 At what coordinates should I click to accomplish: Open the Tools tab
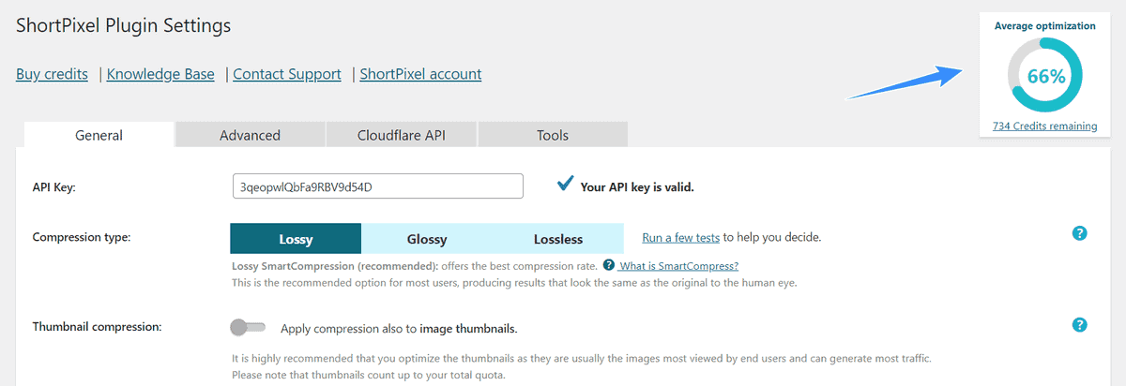(x=553, y=135)
